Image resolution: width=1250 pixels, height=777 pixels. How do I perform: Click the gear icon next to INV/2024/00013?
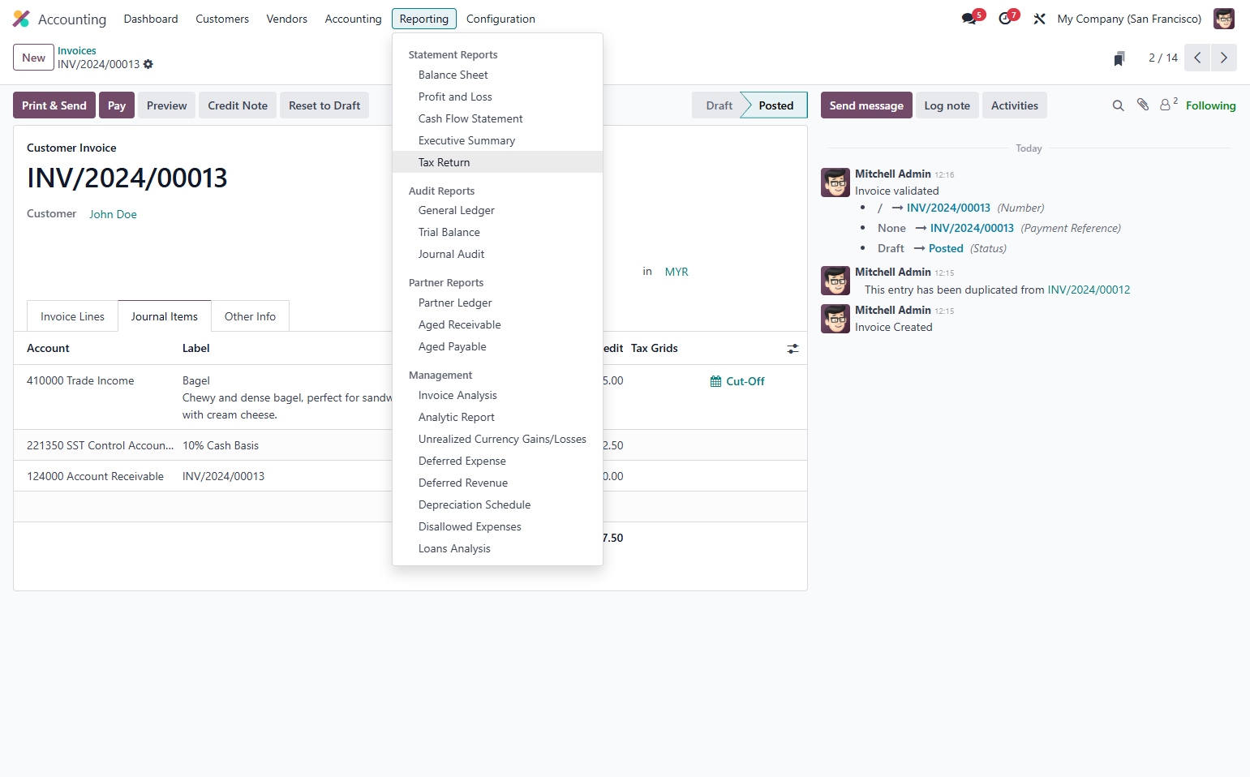(148, 64)
